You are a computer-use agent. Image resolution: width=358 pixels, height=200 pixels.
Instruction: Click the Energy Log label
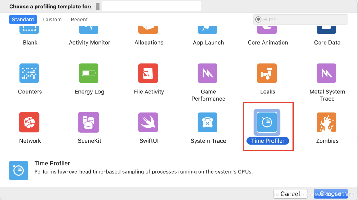click(x=89, y=92)
